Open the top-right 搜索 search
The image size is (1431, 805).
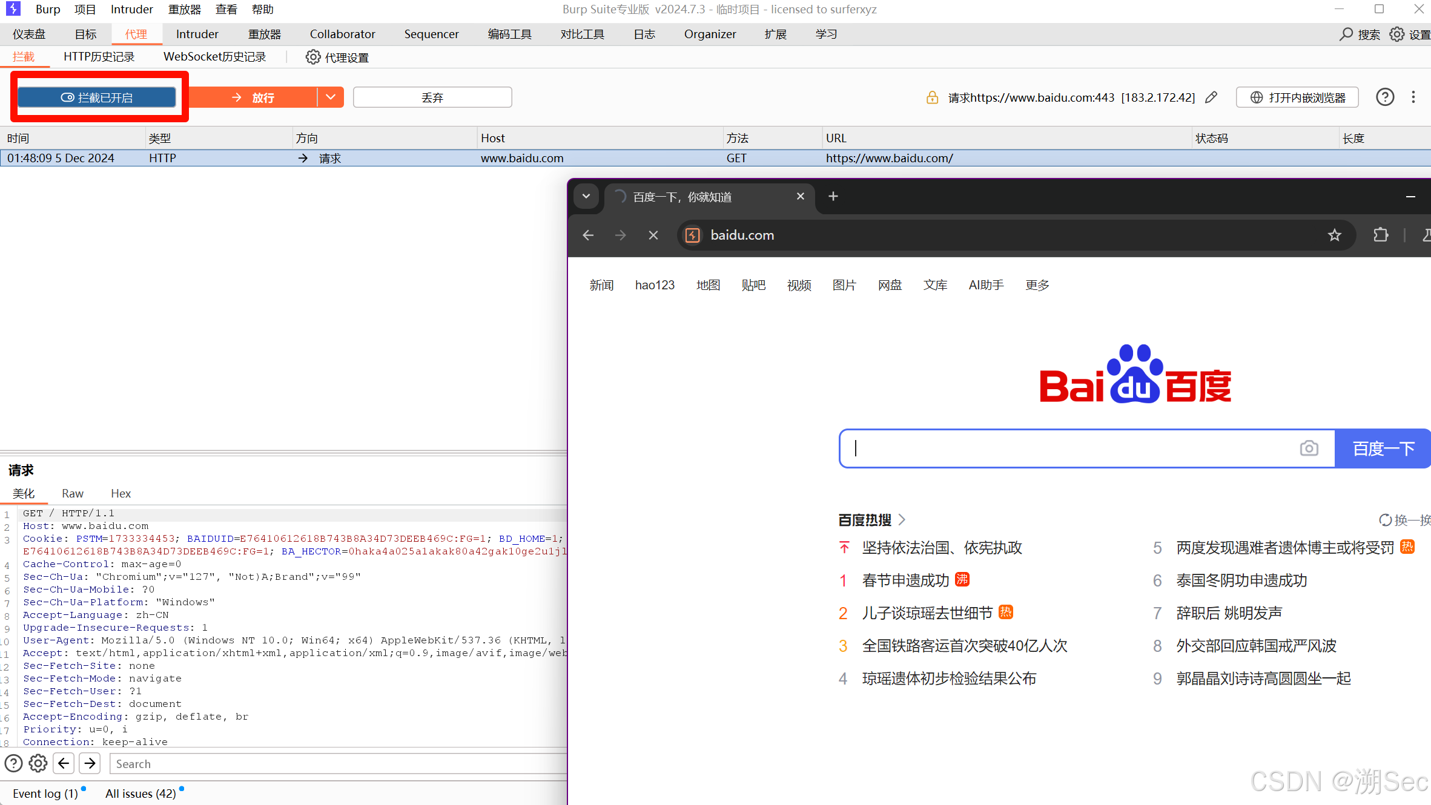(1360, 34)
